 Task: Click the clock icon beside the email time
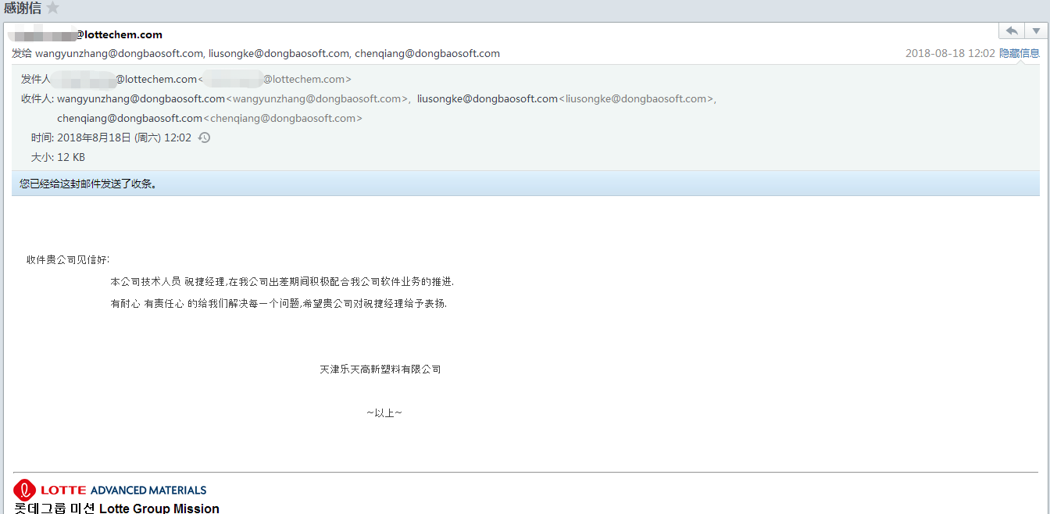[x=204, y=137]
